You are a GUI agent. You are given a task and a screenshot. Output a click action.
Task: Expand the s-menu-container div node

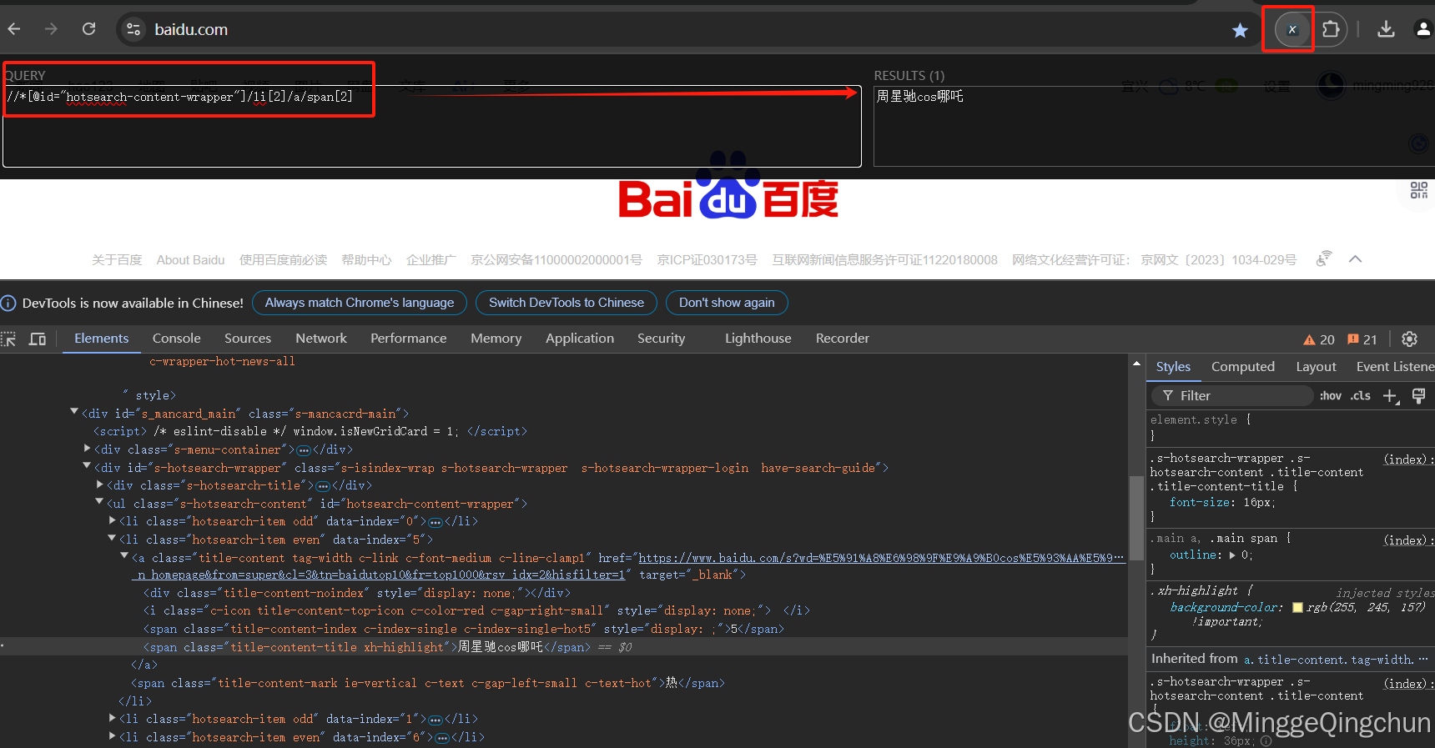tap(88, 449)
